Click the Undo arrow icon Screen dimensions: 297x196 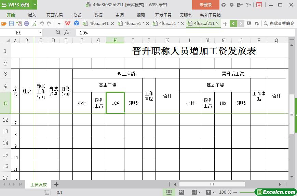coord(42,24)
